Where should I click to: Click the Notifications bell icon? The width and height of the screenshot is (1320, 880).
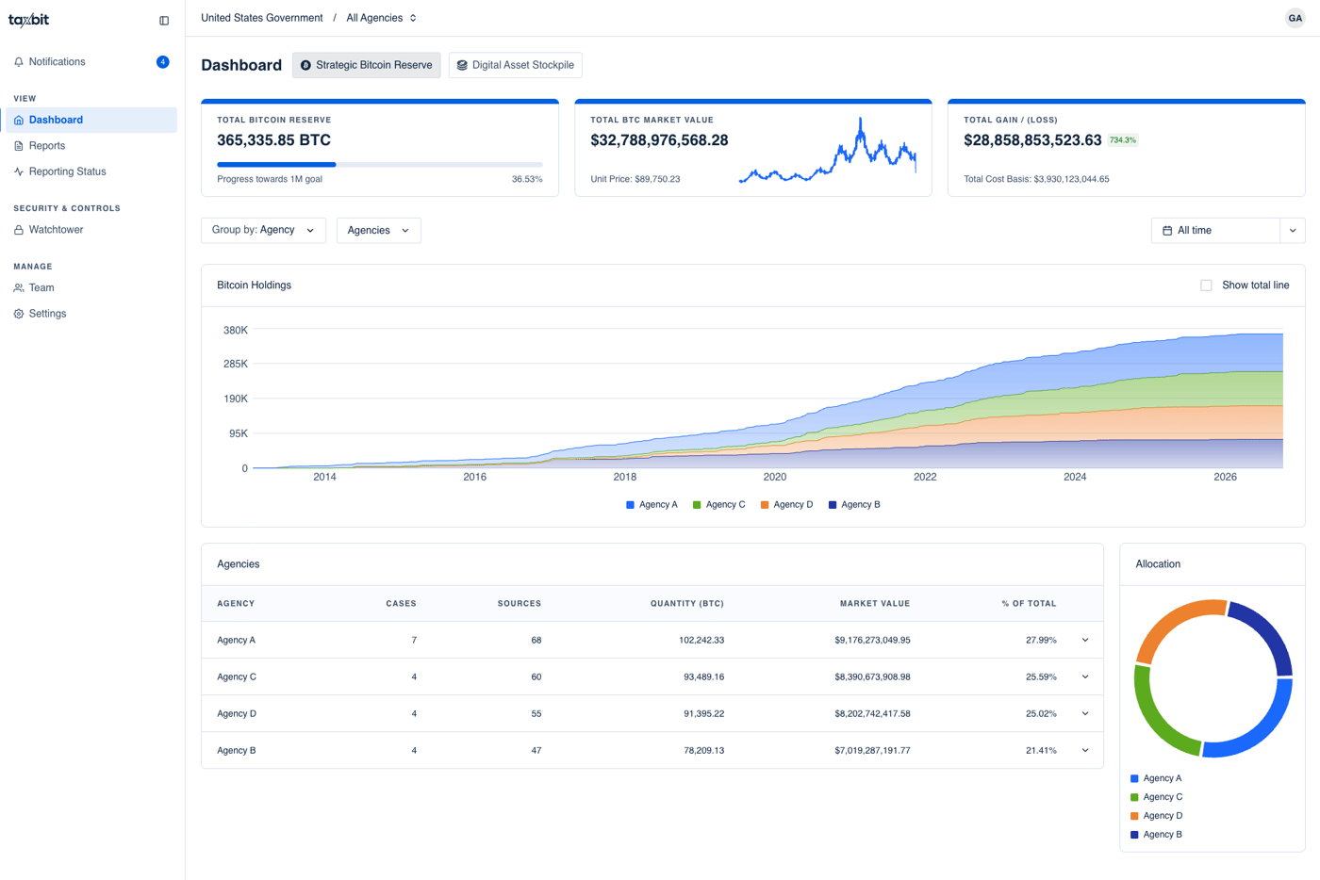[19, 62]
